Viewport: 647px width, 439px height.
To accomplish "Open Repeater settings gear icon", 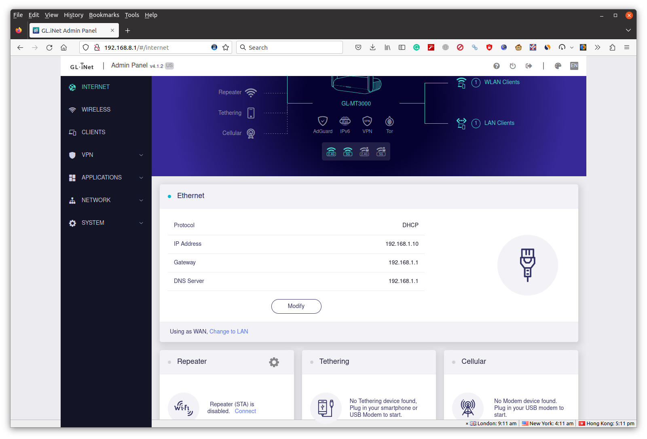I will (274, 362).
